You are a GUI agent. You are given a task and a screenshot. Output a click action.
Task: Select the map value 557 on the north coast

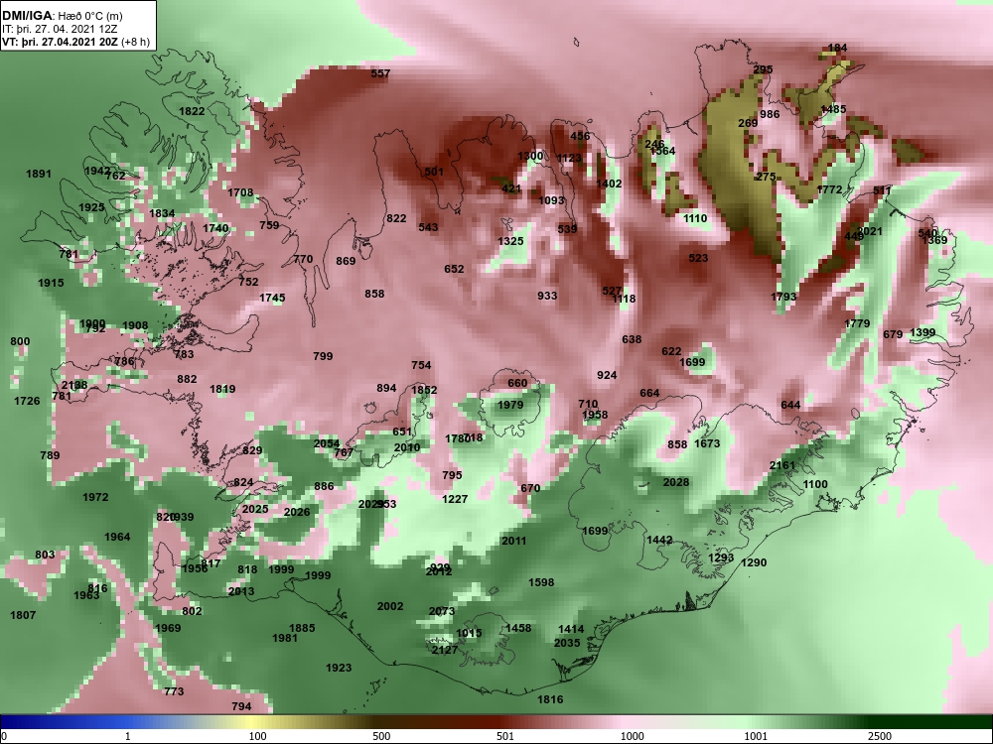(x=380, y=73)
